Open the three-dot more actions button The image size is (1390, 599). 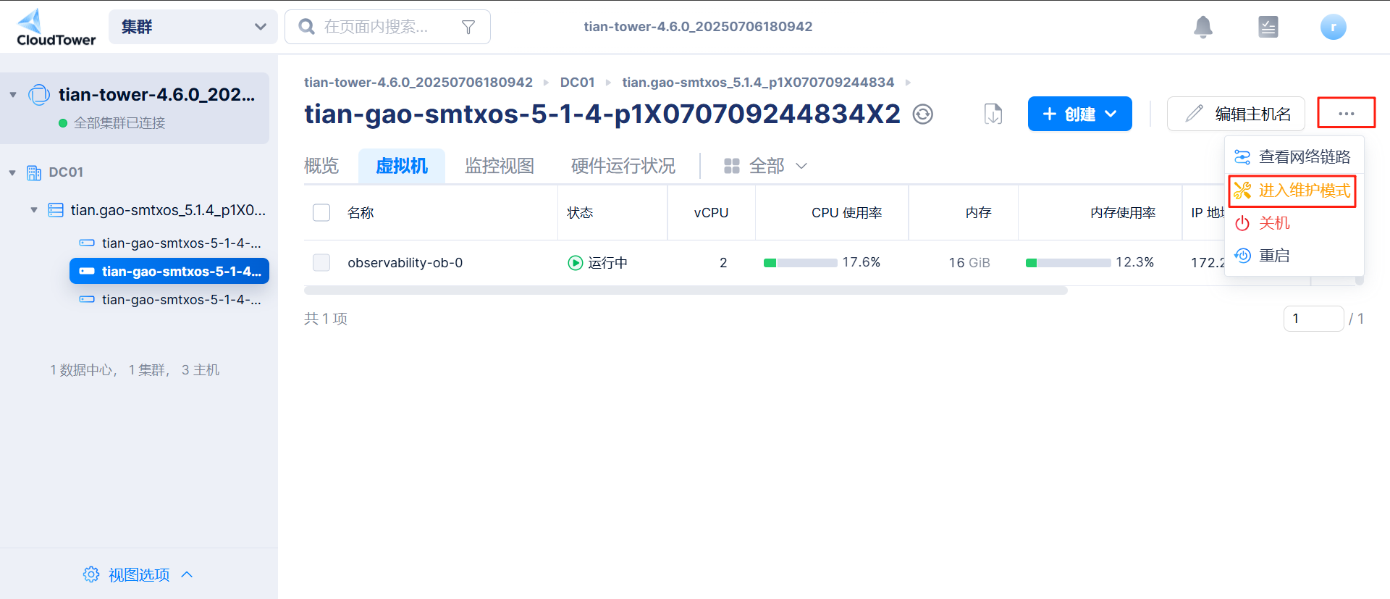coord(1346,114)
